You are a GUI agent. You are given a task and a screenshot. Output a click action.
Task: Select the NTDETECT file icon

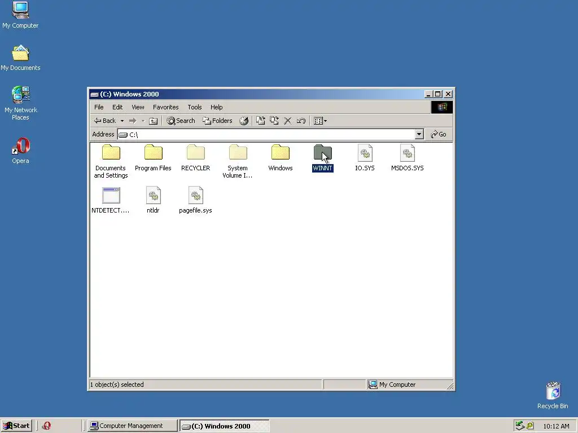pyautogui.click(x=111, y=195)
